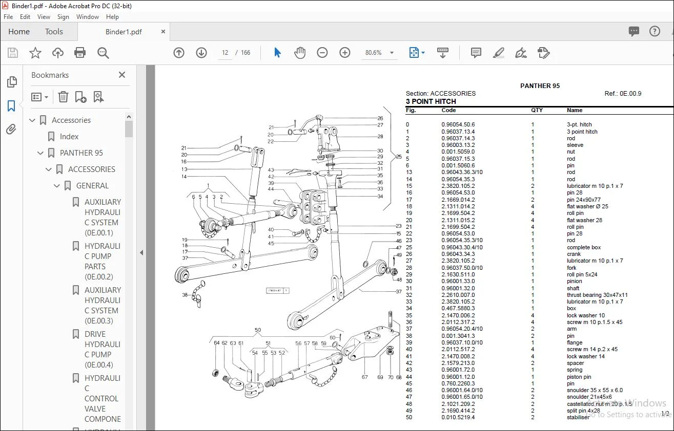The image size is (674, 431).
Task: Close the Bookmarks panel
Action: [122, 75]
